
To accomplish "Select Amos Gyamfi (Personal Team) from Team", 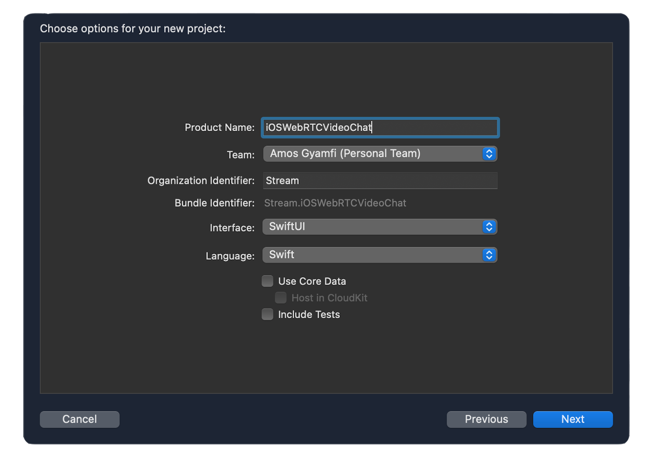I will (x=379, y=154).
